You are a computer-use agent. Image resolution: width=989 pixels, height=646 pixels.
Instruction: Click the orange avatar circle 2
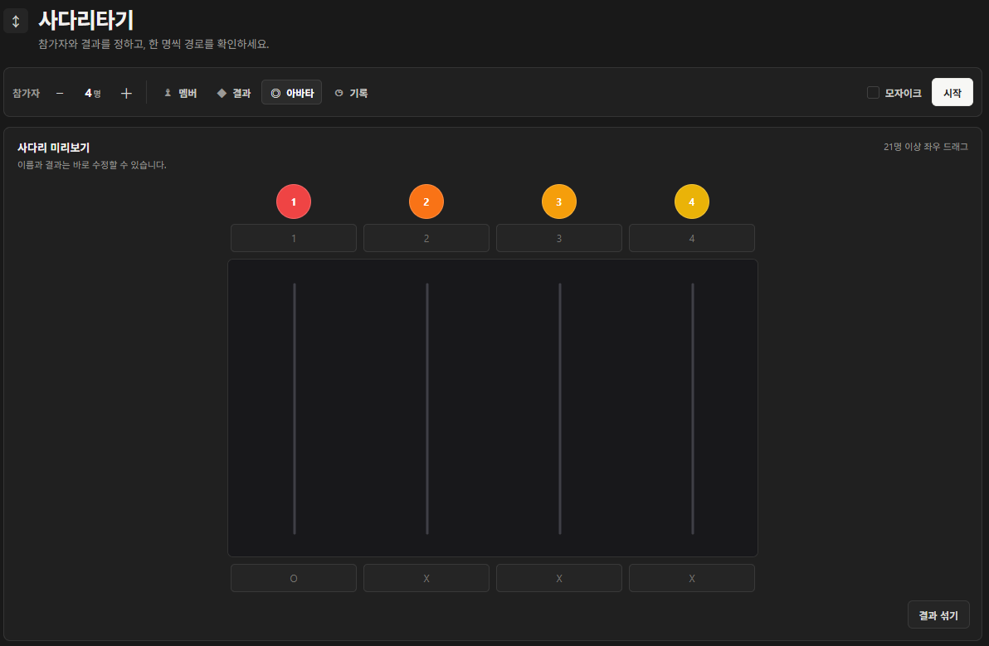click(426, 202)
